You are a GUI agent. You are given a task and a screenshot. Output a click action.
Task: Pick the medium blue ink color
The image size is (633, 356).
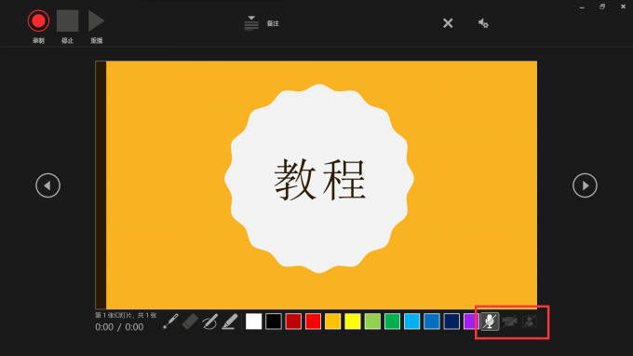click(432, 322)
